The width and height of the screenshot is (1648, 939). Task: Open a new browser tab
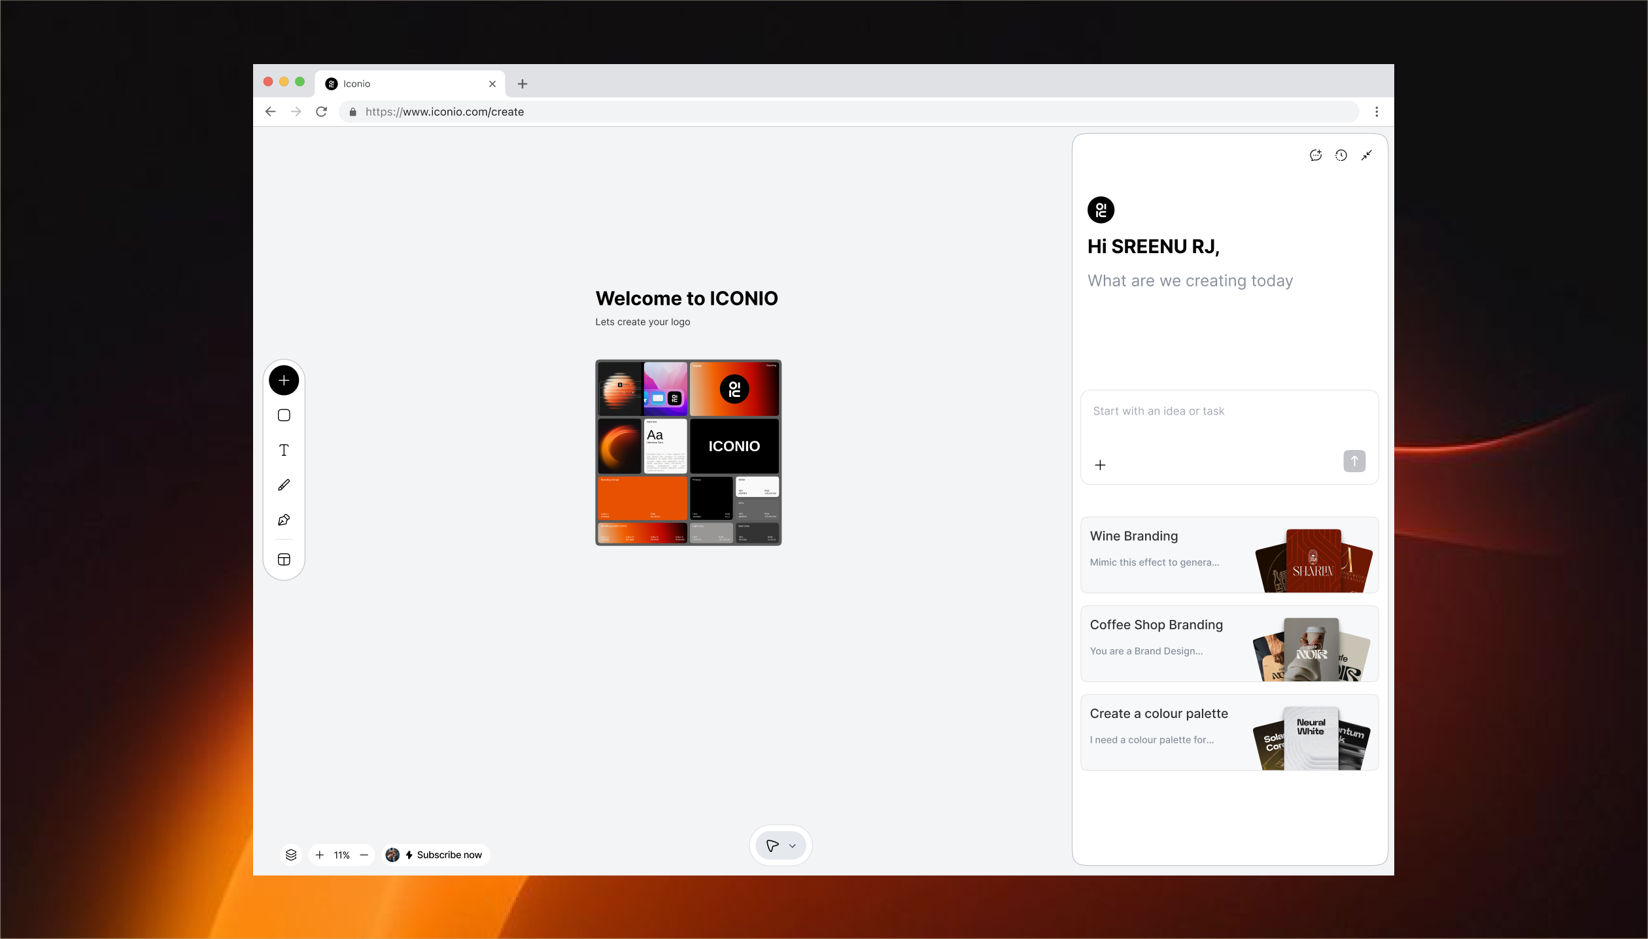pyautogui.click(x=523, y=84)
